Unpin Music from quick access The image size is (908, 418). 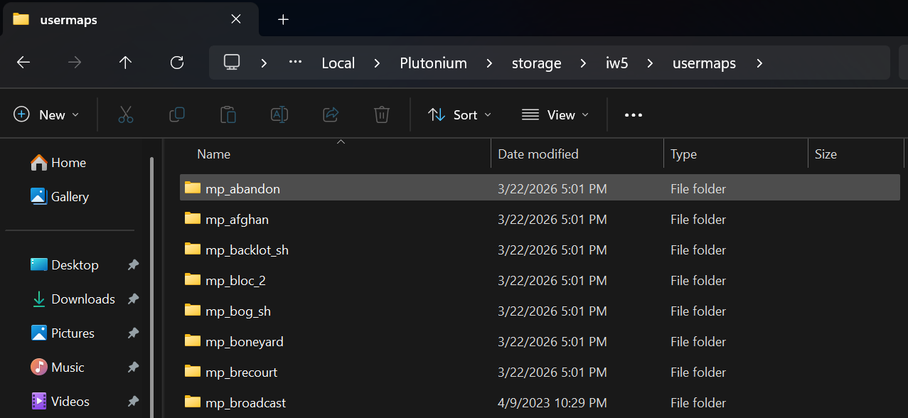(x=133, y=368)
